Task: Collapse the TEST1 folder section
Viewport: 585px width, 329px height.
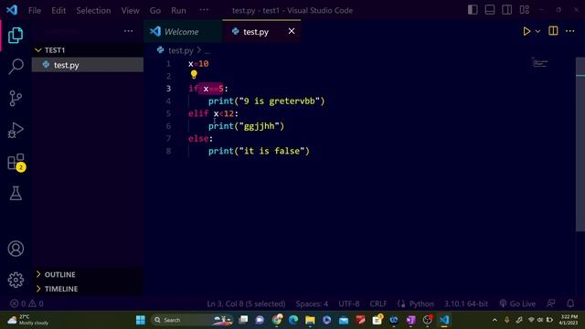Action: [88, 50]
